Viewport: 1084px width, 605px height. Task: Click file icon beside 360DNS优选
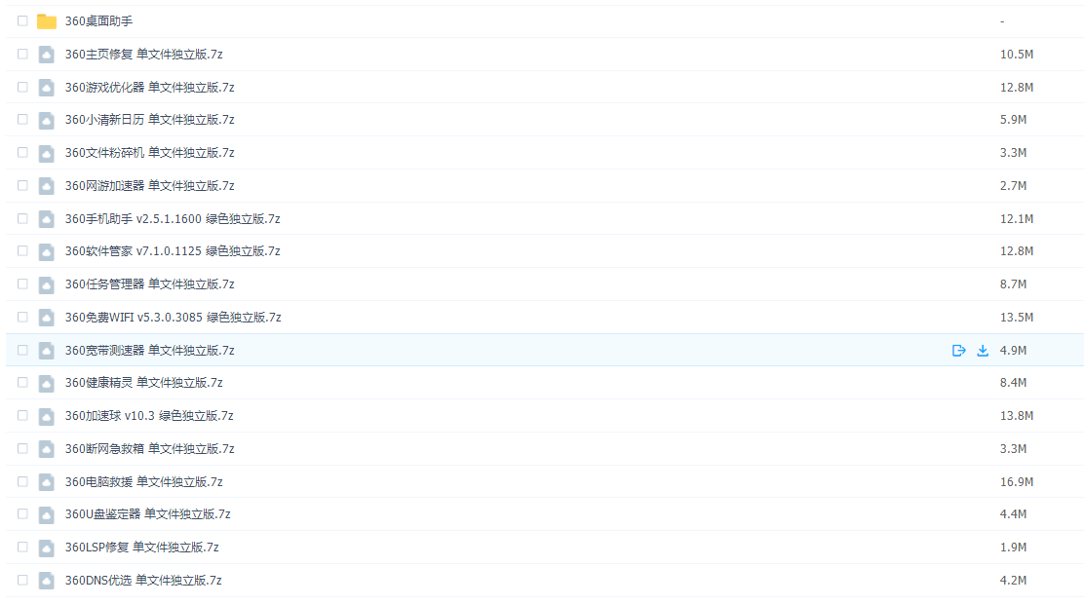[x=47, y=581]
